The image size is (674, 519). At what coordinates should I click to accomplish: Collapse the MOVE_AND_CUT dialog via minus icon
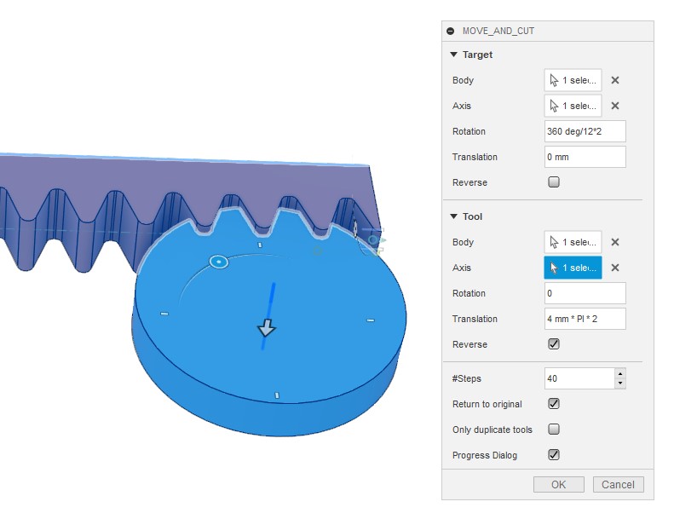click(451, 31)
